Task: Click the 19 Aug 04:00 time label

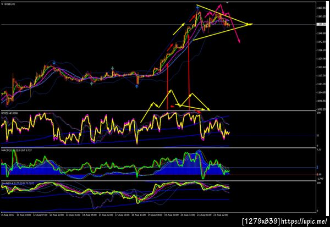Action: [x=155, y=215]
